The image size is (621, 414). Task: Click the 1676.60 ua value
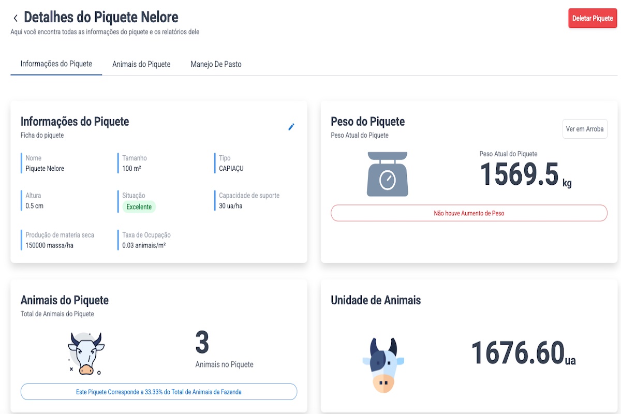(x=517, y=353)
